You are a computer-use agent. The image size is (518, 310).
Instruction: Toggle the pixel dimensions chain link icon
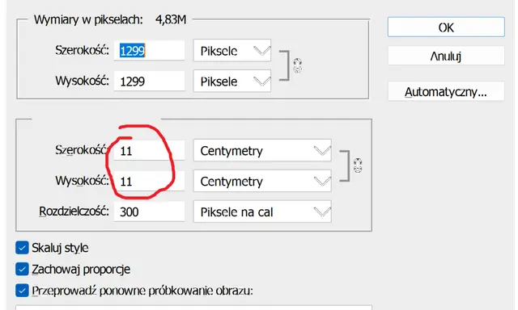[x=298, y=65]
